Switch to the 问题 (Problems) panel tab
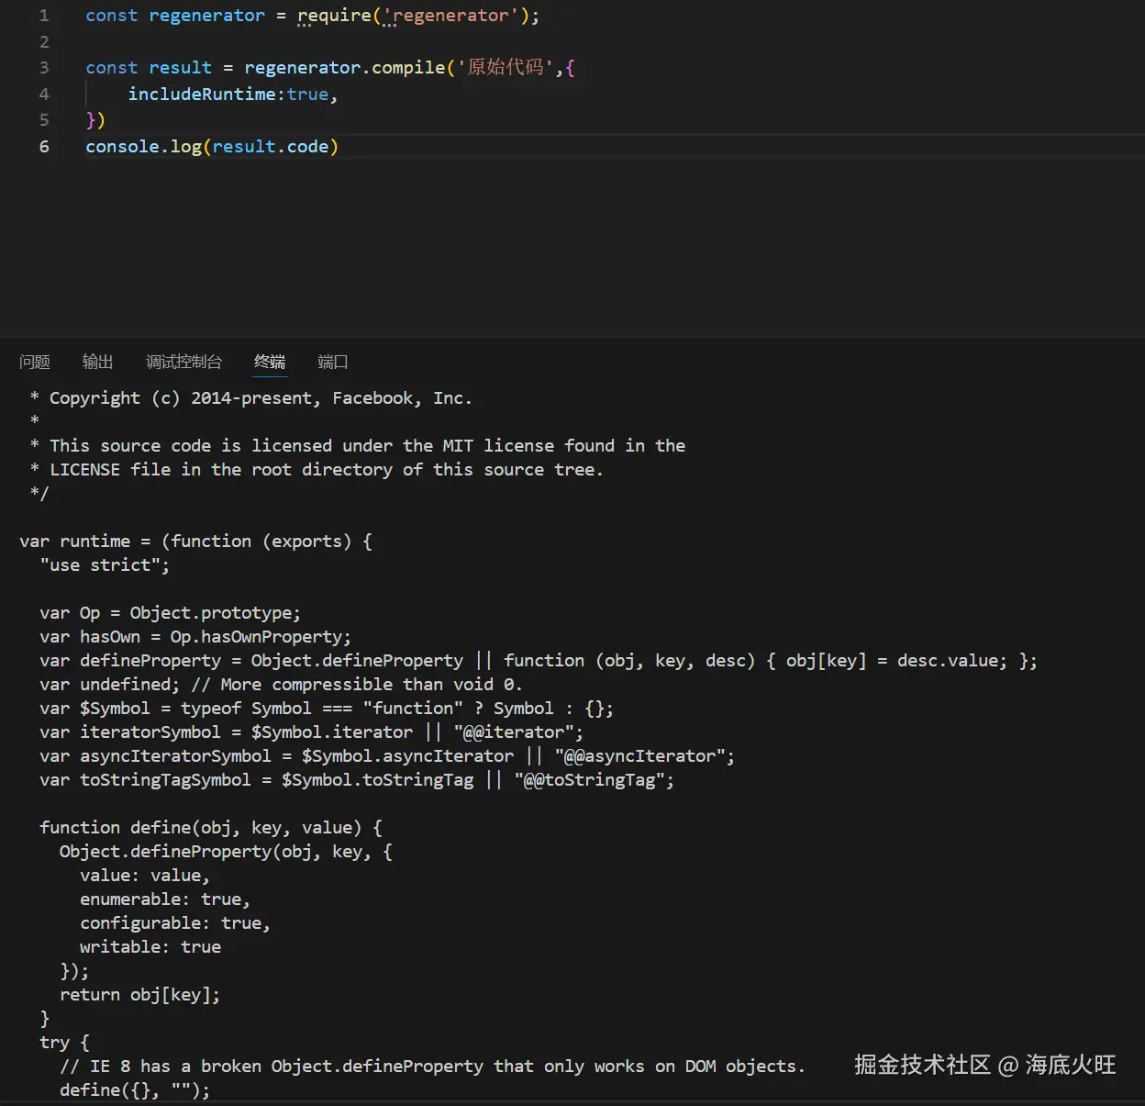The image size is (1145, 1106). click(x=34, y=362)
